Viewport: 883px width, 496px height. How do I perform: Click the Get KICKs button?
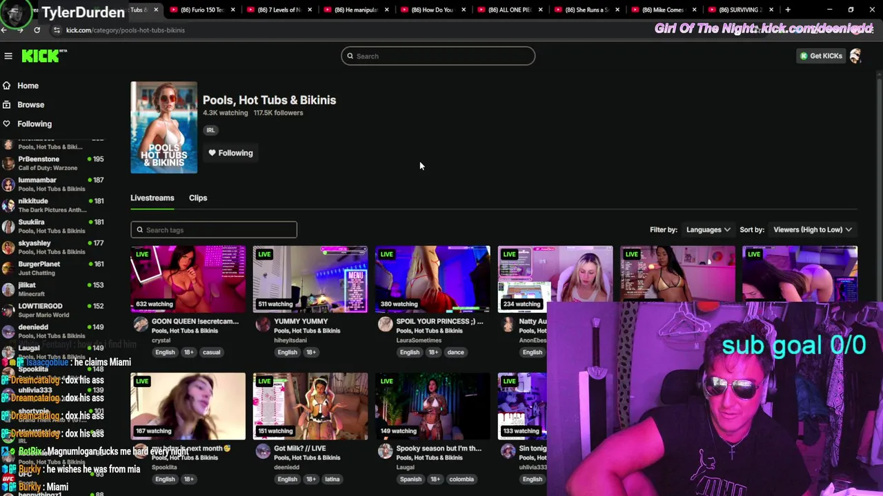point(821,56)
